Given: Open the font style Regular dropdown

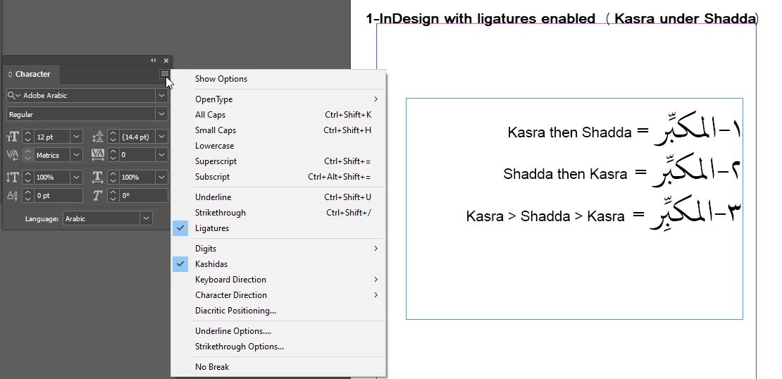Looking at the screenshot, I should (161, 114).
